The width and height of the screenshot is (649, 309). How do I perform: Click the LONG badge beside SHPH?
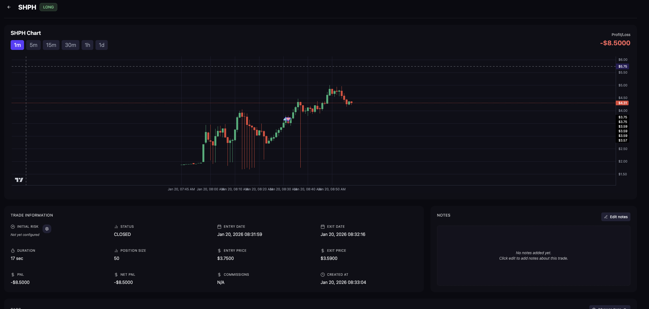pyautogui.click(x=48, y=7)
